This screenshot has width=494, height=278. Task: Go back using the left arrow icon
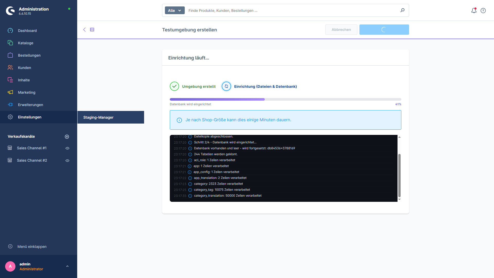coord(84,30)
